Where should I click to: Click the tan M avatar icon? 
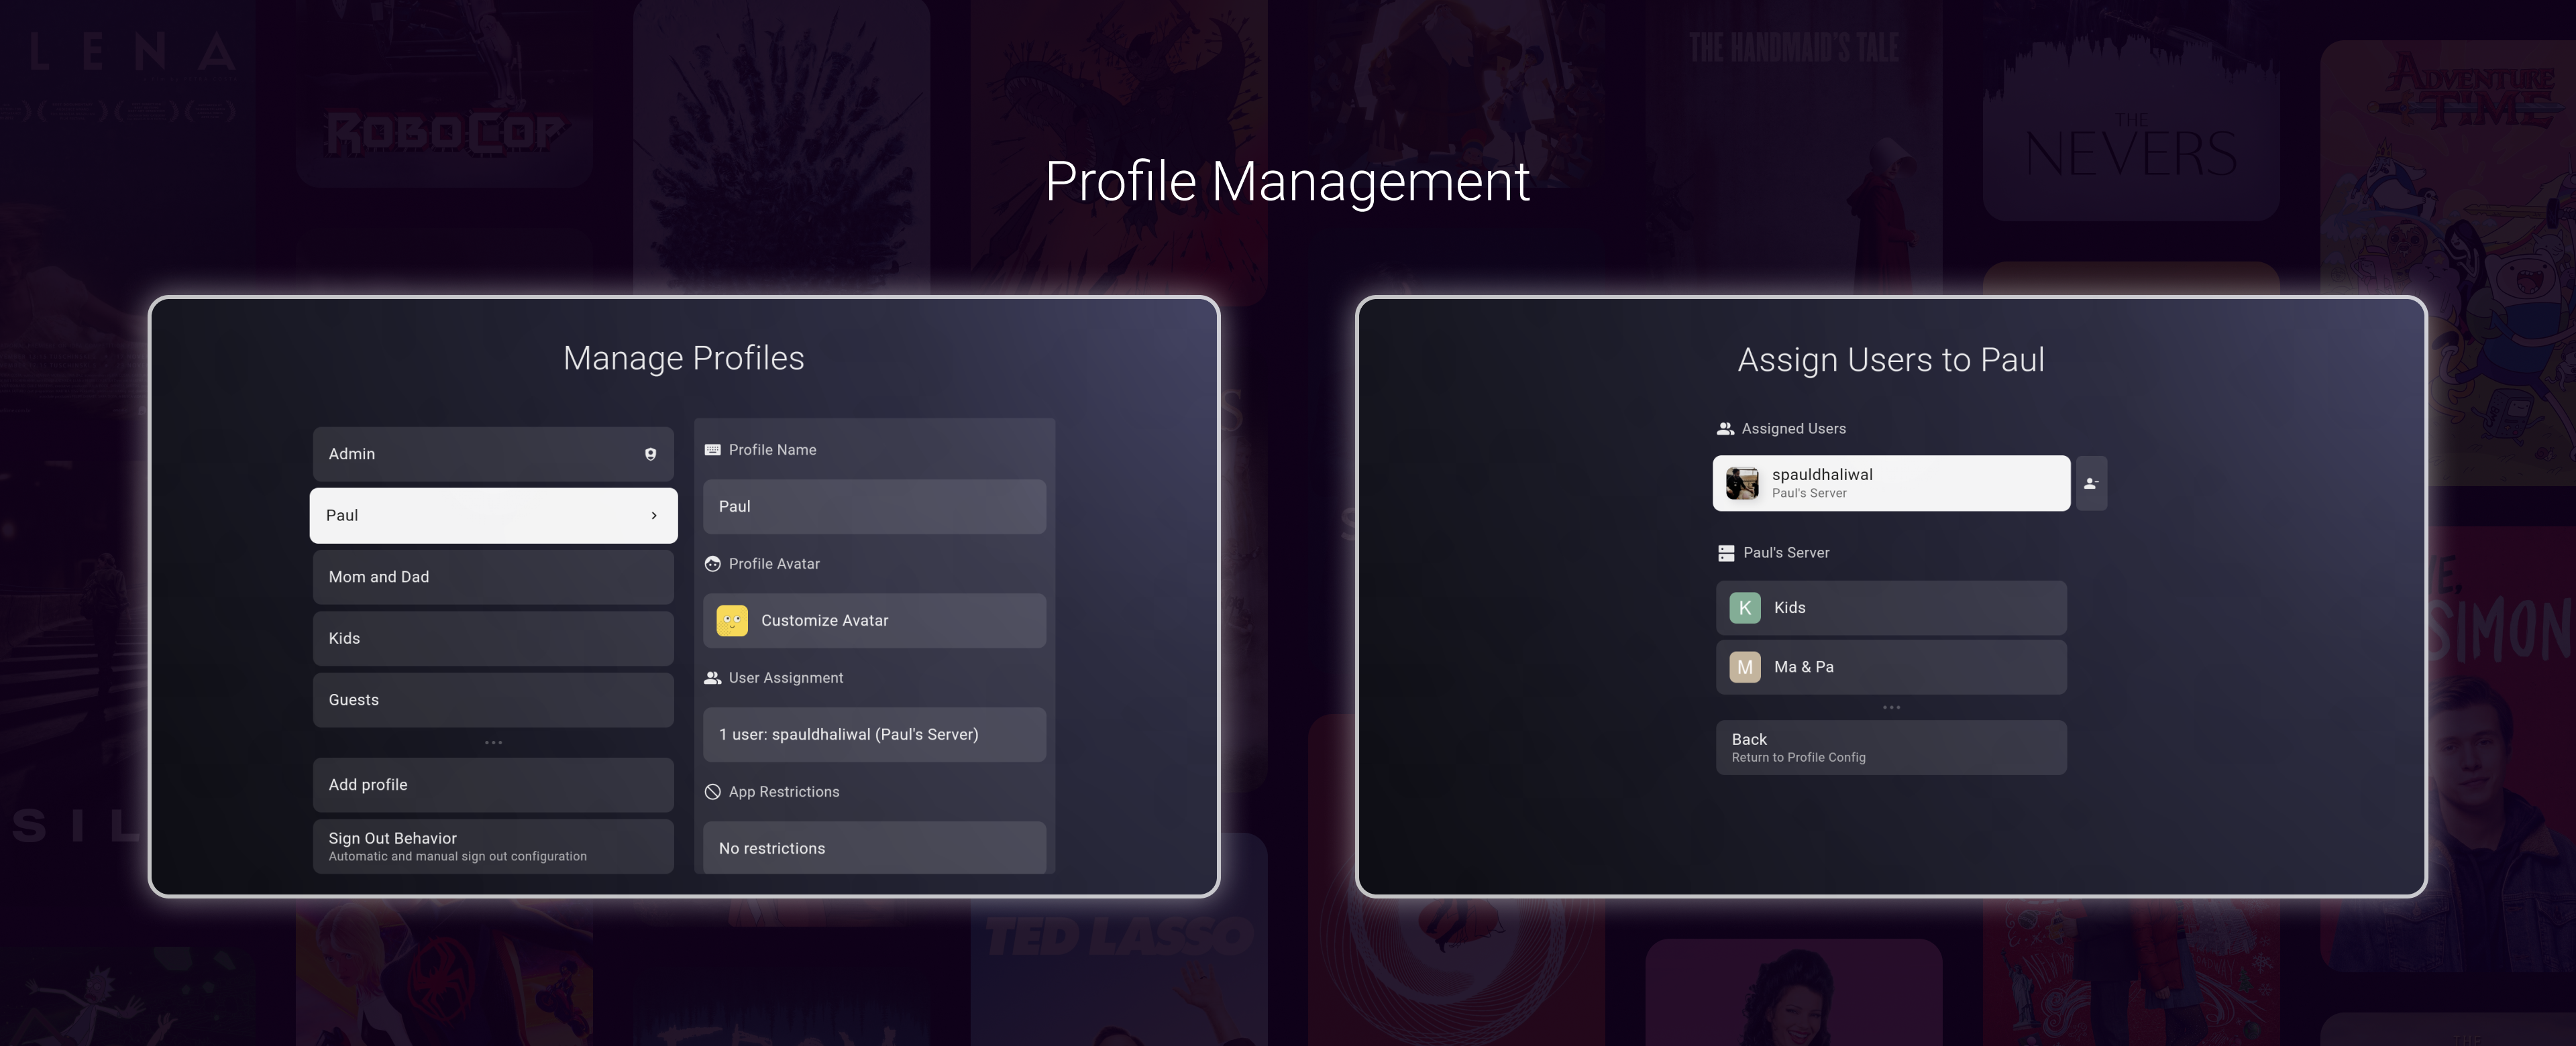click(1745, 667)
